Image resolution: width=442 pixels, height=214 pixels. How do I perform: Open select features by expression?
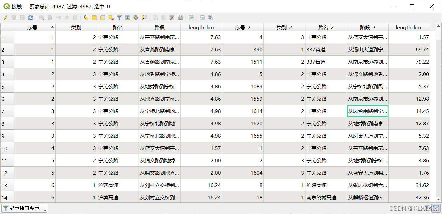(86, 18)
